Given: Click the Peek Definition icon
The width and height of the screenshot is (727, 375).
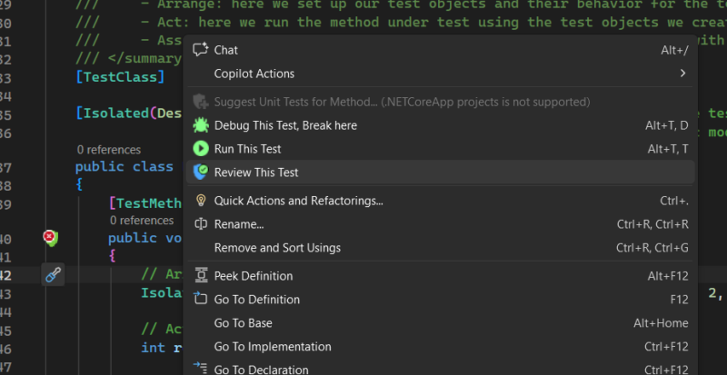Looking at the screenshot, I should [201, 275].
